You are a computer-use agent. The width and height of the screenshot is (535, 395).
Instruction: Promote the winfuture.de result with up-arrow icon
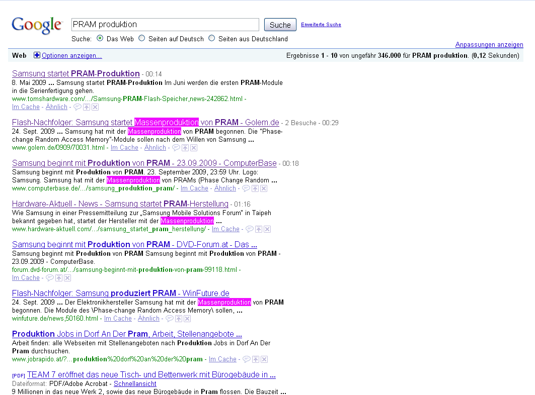179,319
